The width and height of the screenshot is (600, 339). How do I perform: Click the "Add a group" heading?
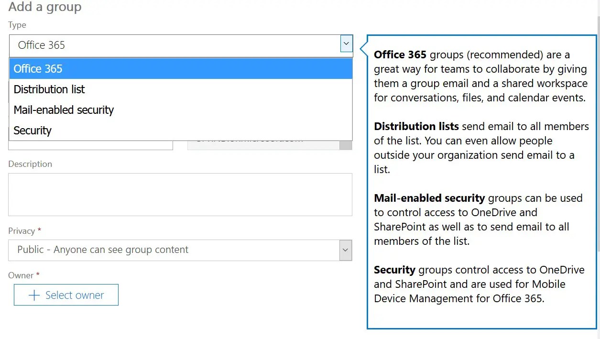click(x=44, y=7)
